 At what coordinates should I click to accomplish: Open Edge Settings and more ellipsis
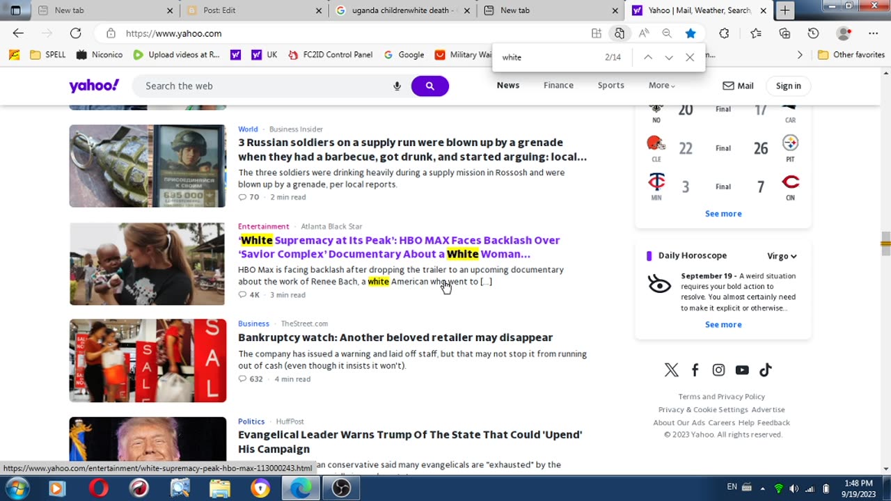(x=873, y=33)
